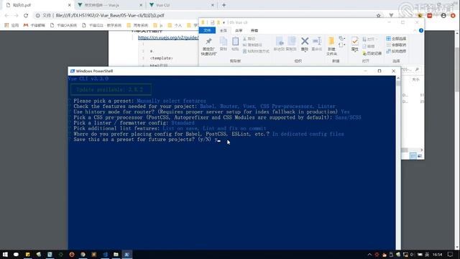460x259 pixels.
Task: Click Copy path in Explorer ribbon
Action: (252, 45)
